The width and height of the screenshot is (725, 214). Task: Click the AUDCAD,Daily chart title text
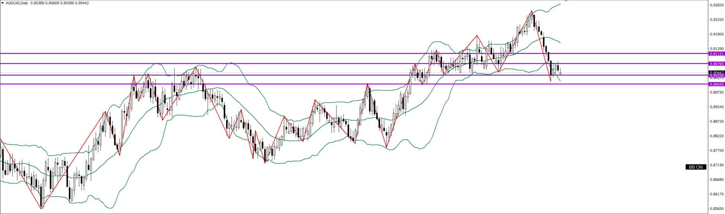[x=17, y=3]
